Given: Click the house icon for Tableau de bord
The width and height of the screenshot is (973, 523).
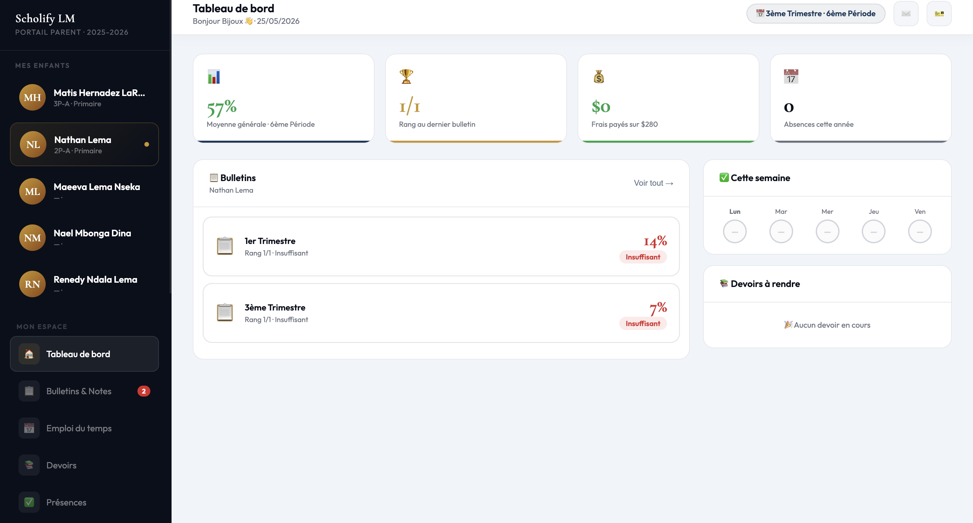Looking at the screenshot, I should click(x=29, y=354).
